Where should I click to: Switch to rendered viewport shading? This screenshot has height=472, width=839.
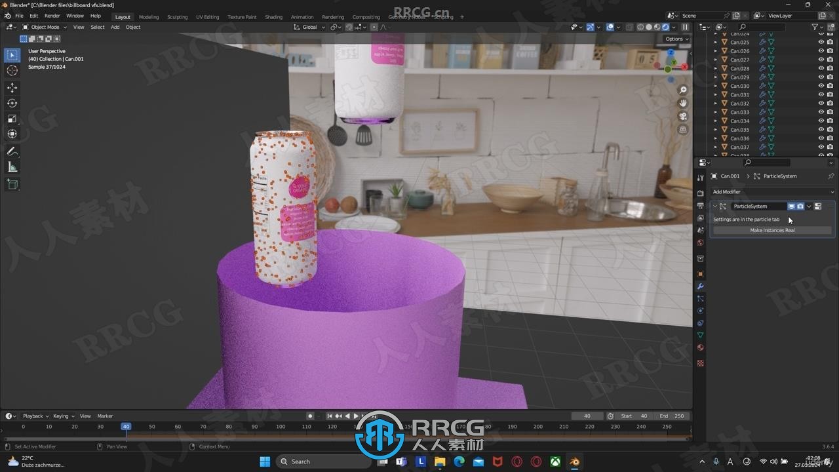[x=665, y=27]
